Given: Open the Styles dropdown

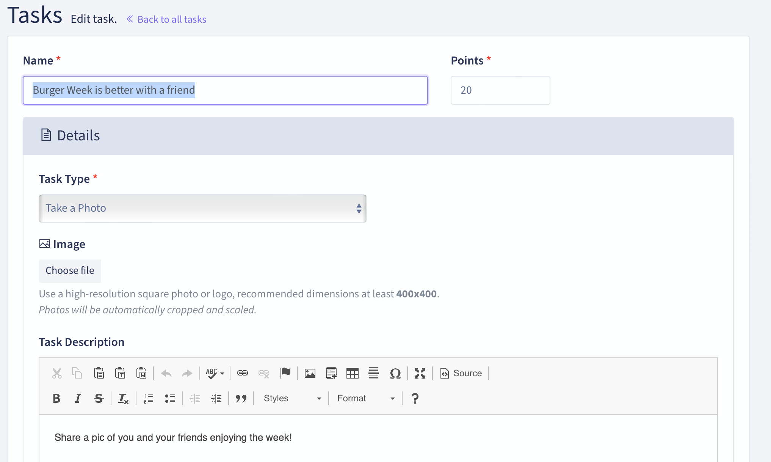Looking at the screenshot, I should tap(292, 398).
